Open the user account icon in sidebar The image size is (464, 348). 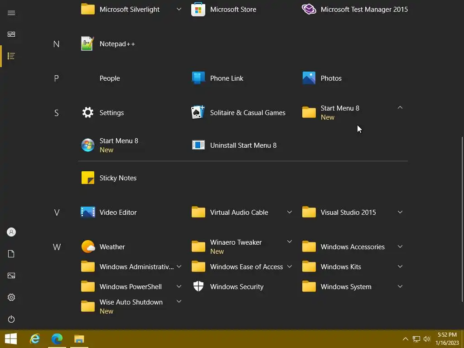11,232
